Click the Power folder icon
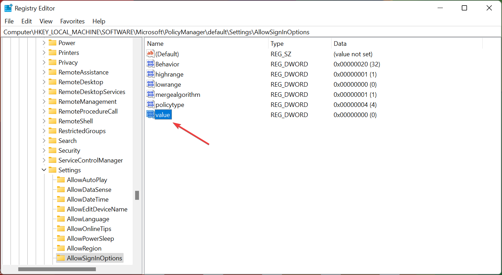The width and height of the screenshot is (502, 275). (53, 43)
